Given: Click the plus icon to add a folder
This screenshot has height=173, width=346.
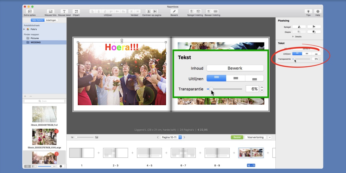Looking at the screenshot, I should [25, 96].
